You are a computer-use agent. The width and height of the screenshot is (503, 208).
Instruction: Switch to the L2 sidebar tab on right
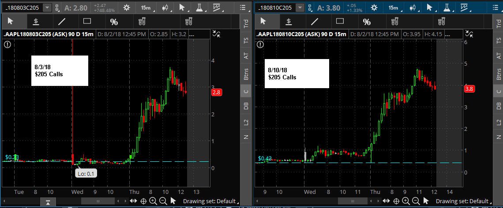(499, 122)
